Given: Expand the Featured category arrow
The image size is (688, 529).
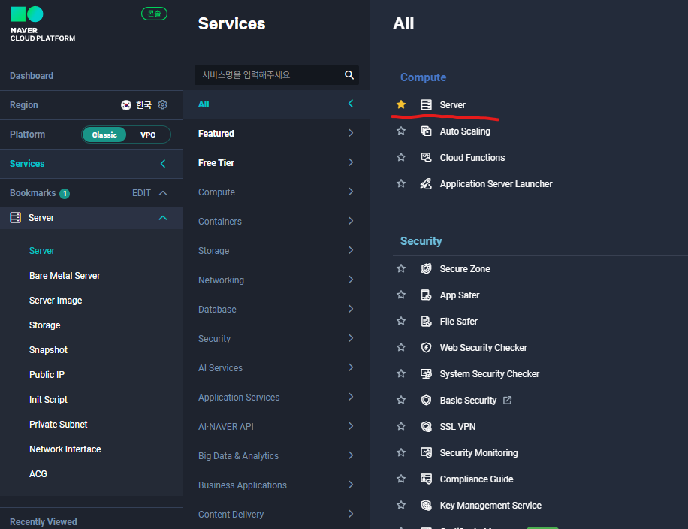Looking at the screenshot, I should tap(351, 133).
